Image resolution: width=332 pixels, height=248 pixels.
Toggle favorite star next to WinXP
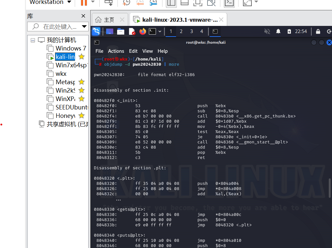82,99
